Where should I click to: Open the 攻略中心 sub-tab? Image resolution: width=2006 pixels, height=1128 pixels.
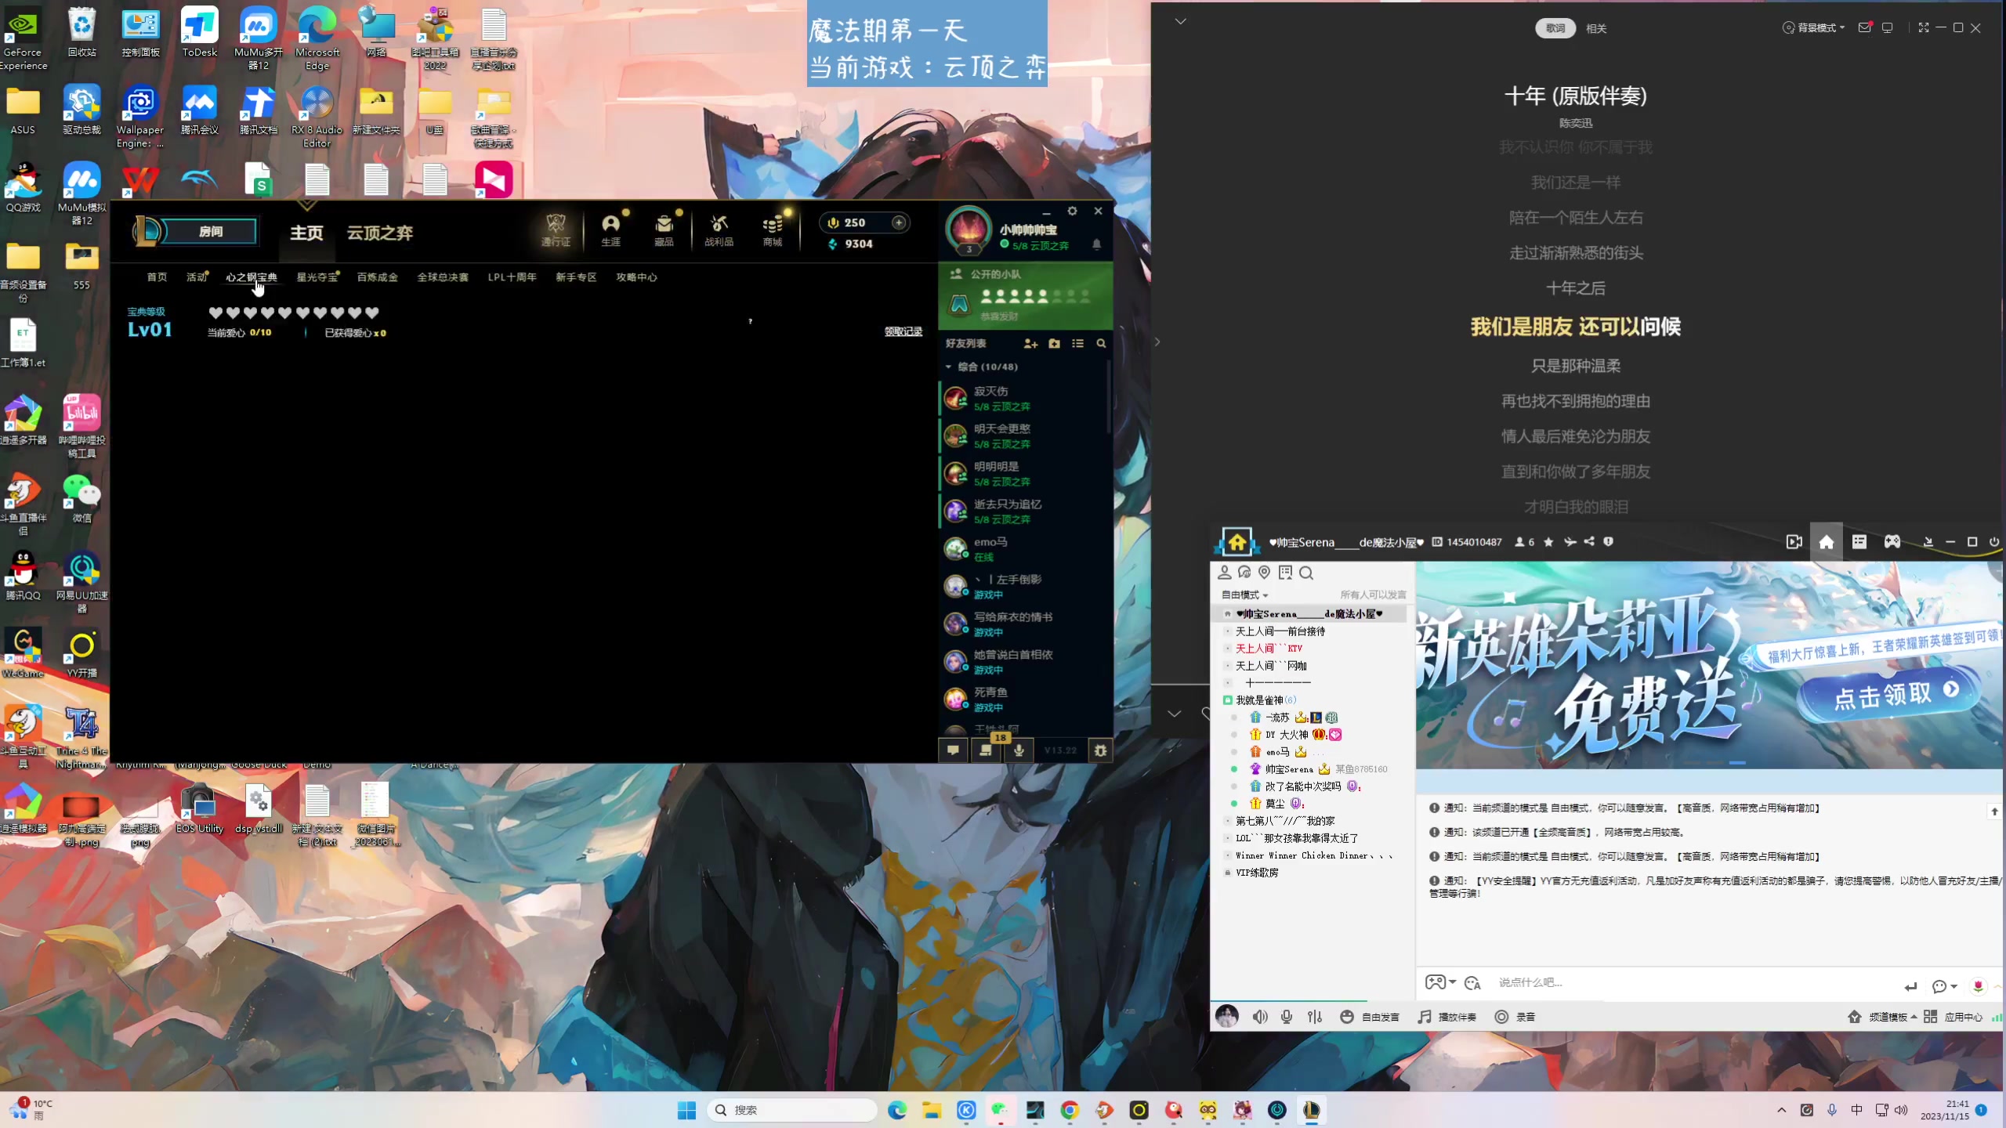pos(636,277)
